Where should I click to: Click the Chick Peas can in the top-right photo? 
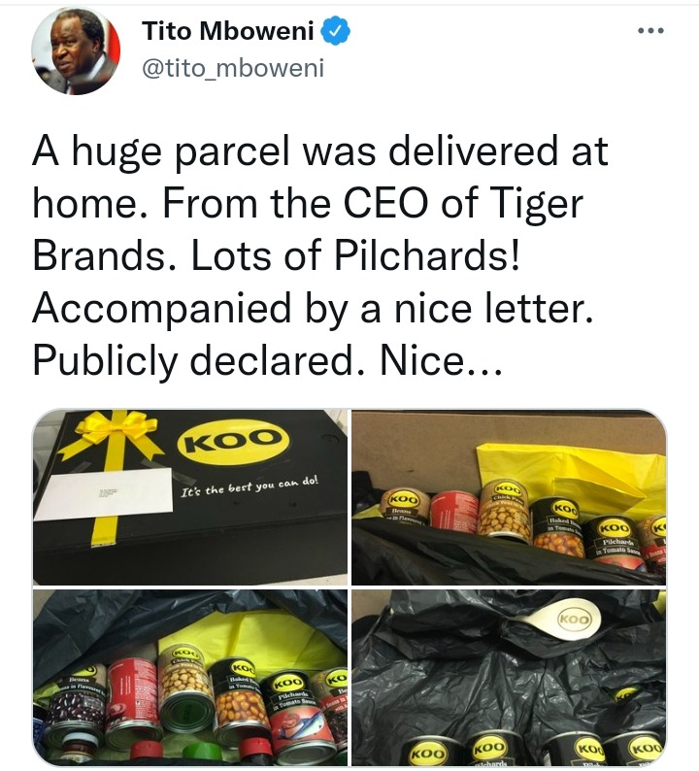point(505,510)
